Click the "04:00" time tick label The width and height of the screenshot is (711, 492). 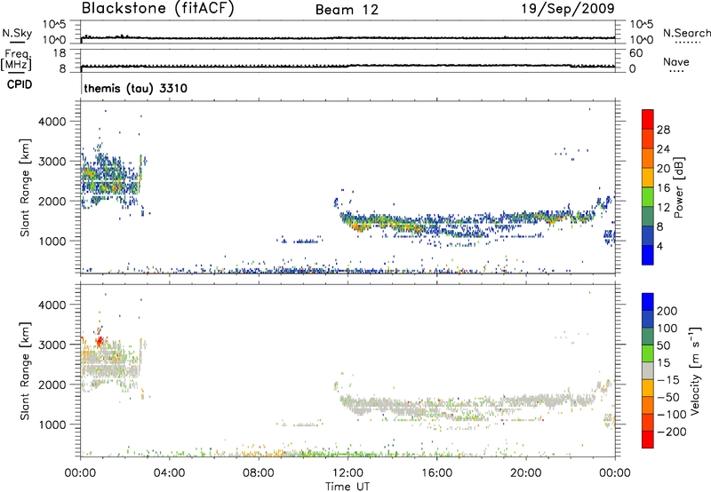coord(169,473)
